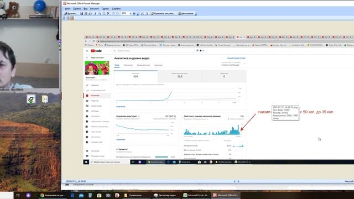Click the Copy icon in toolbar
Image resolution: width=354 pixels, height=199 pixels.
pyautogui.click(x=100, y=13)
